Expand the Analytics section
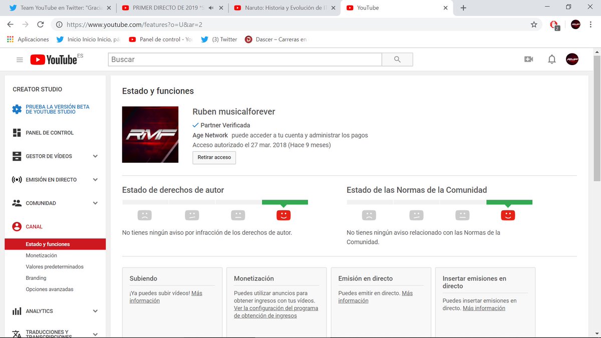This screenshot has width=601, height=338. coord(95,311)
